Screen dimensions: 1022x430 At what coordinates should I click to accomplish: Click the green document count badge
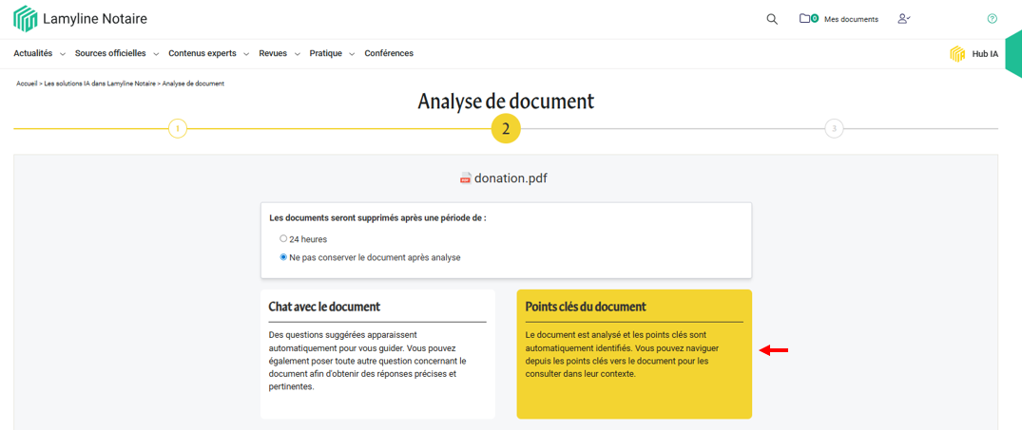[814, 19]
